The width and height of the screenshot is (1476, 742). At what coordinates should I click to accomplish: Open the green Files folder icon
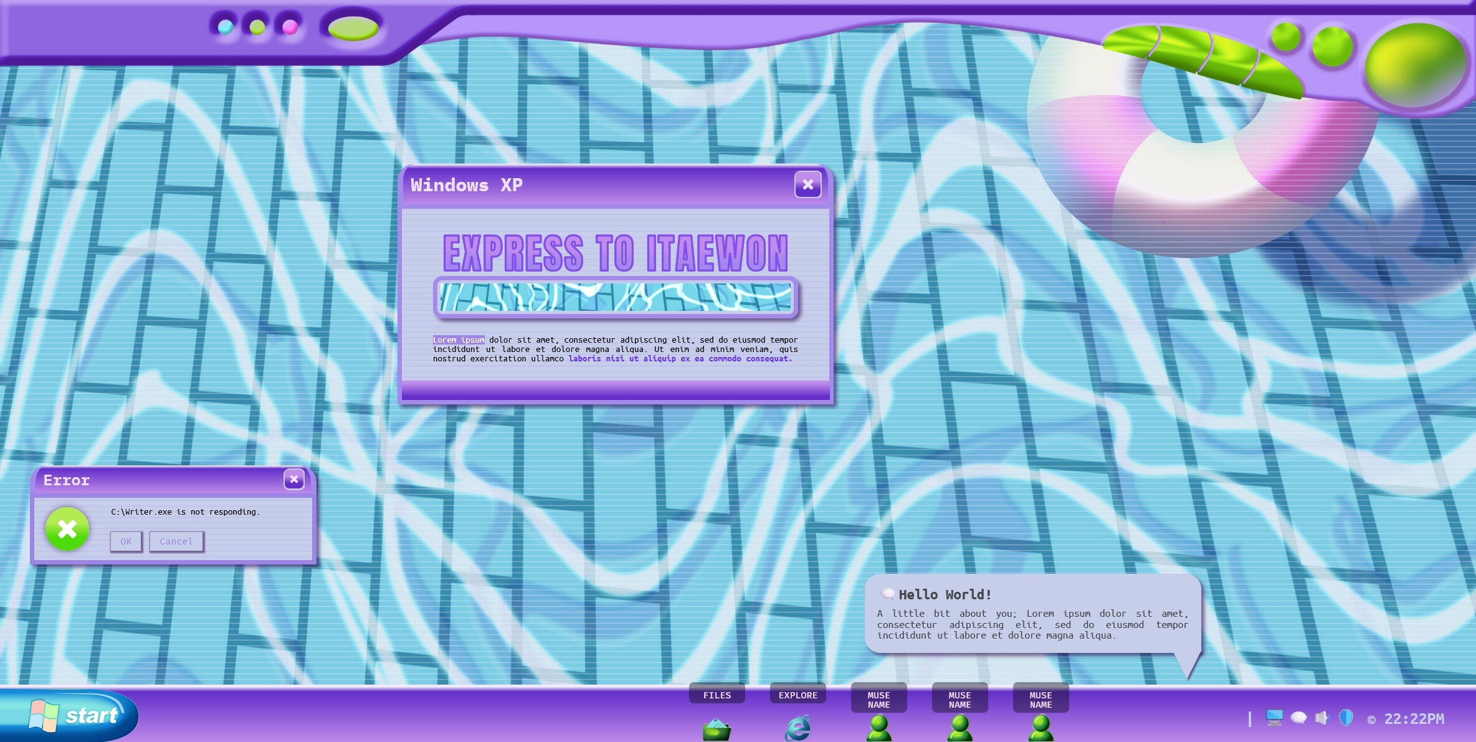click(717, 730)
